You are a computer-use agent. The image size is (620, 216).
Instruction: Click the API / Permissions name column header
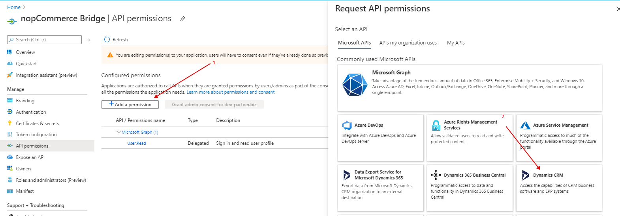coord(141,120)
